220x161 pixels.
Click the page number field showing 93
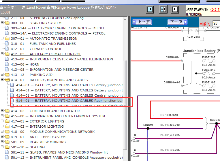pos(216,23)
